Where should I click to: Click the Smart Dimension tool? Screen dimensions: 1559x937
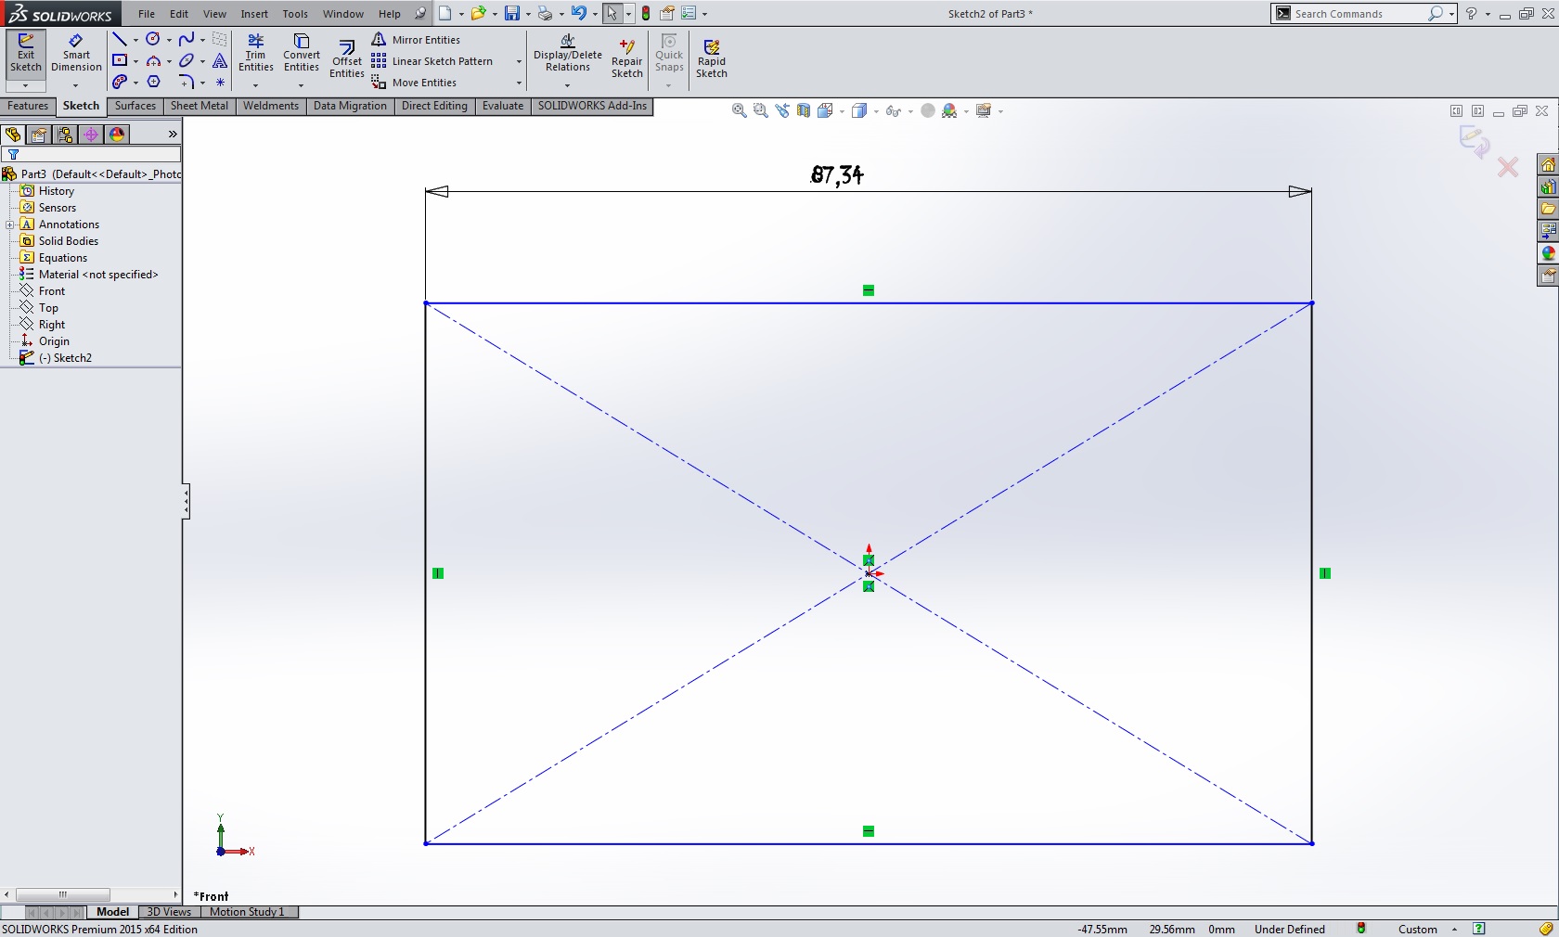click(76, 53)
